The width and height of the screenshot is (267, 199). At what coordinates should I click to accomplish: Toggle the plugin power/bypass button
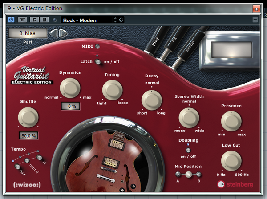tap(11, 20)
